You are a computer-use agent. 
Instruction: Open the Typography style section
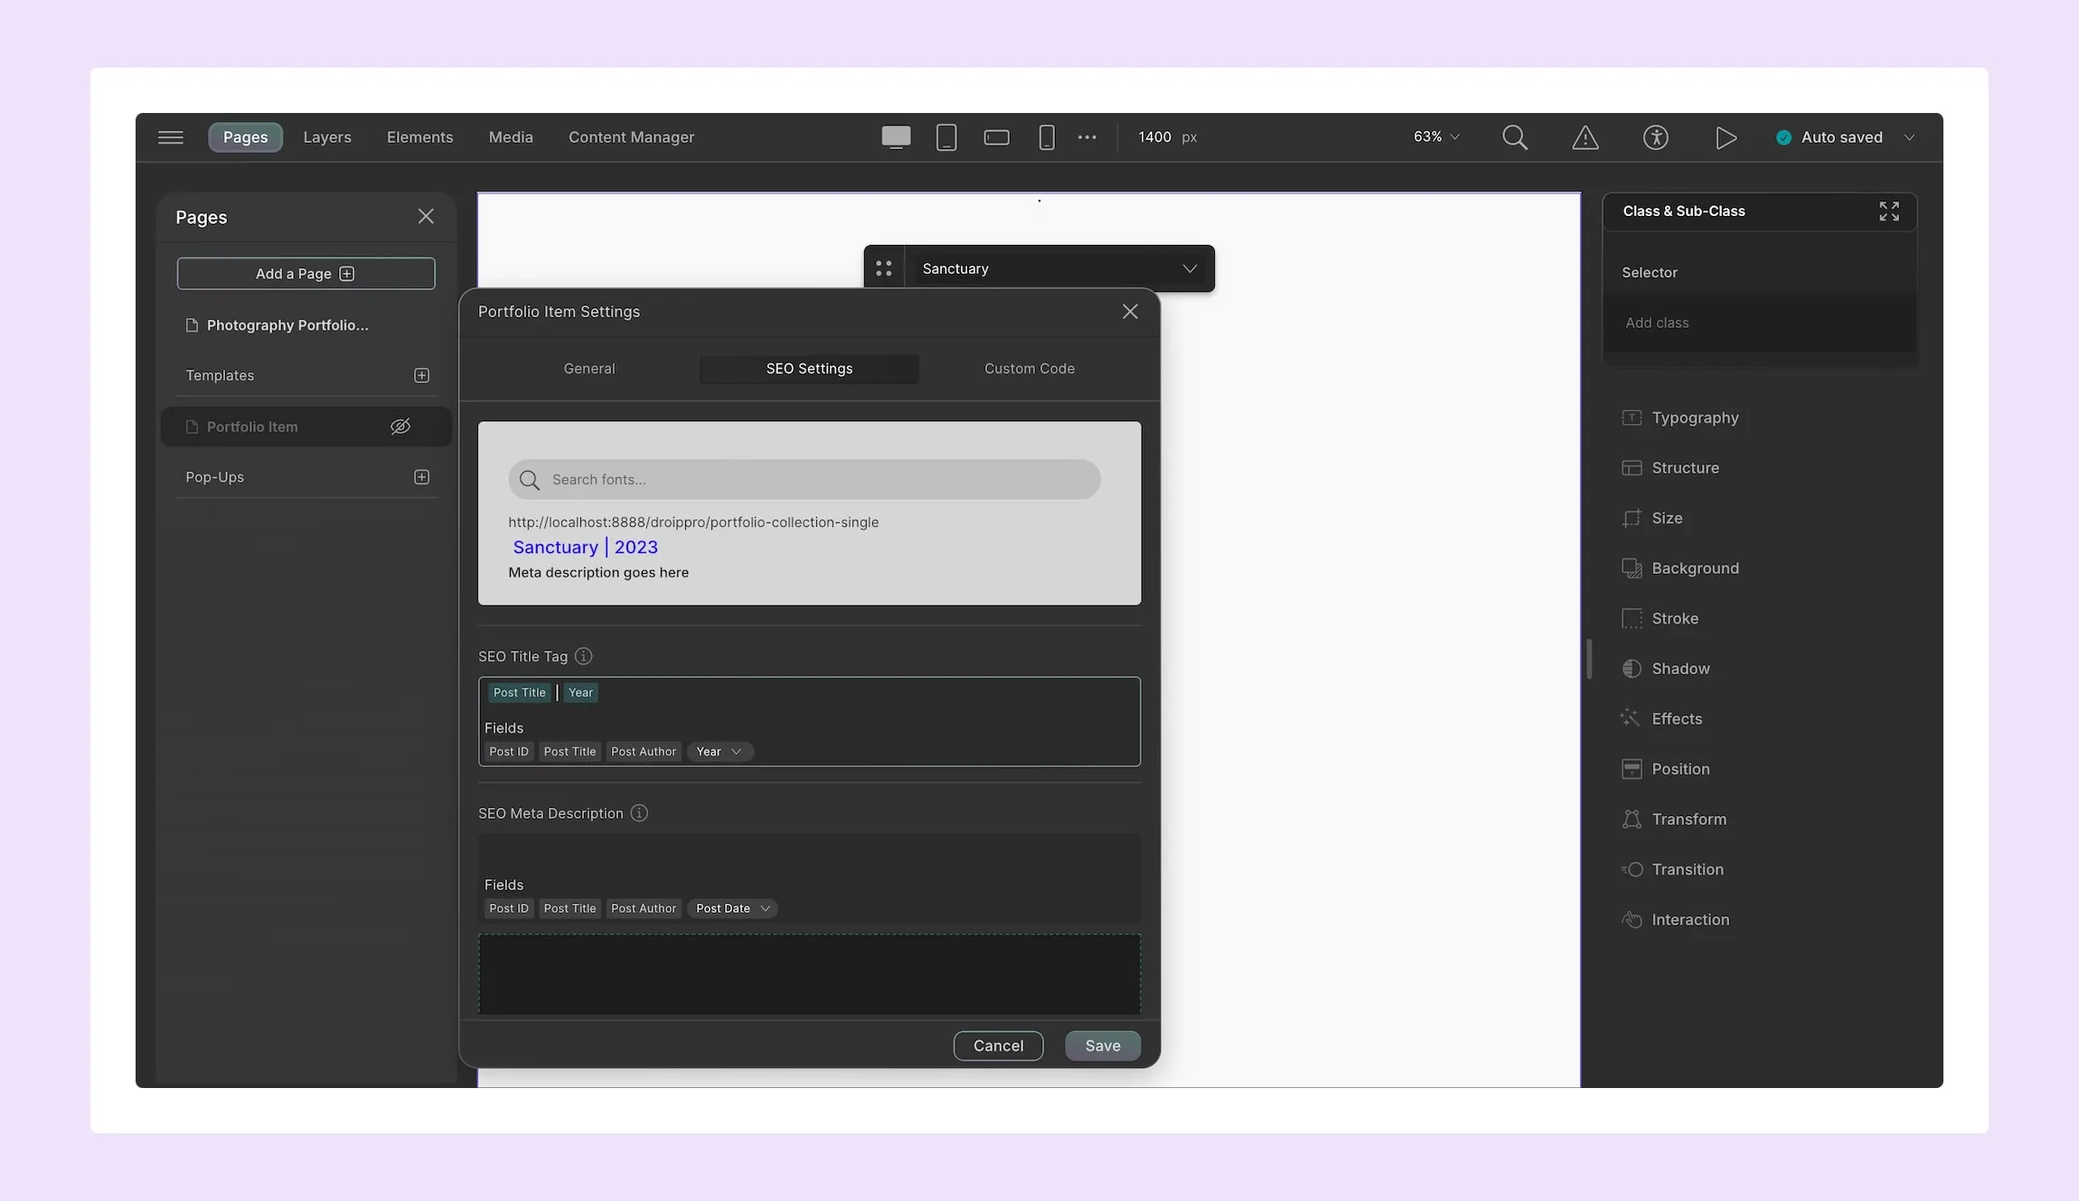tap(1680, 418)
